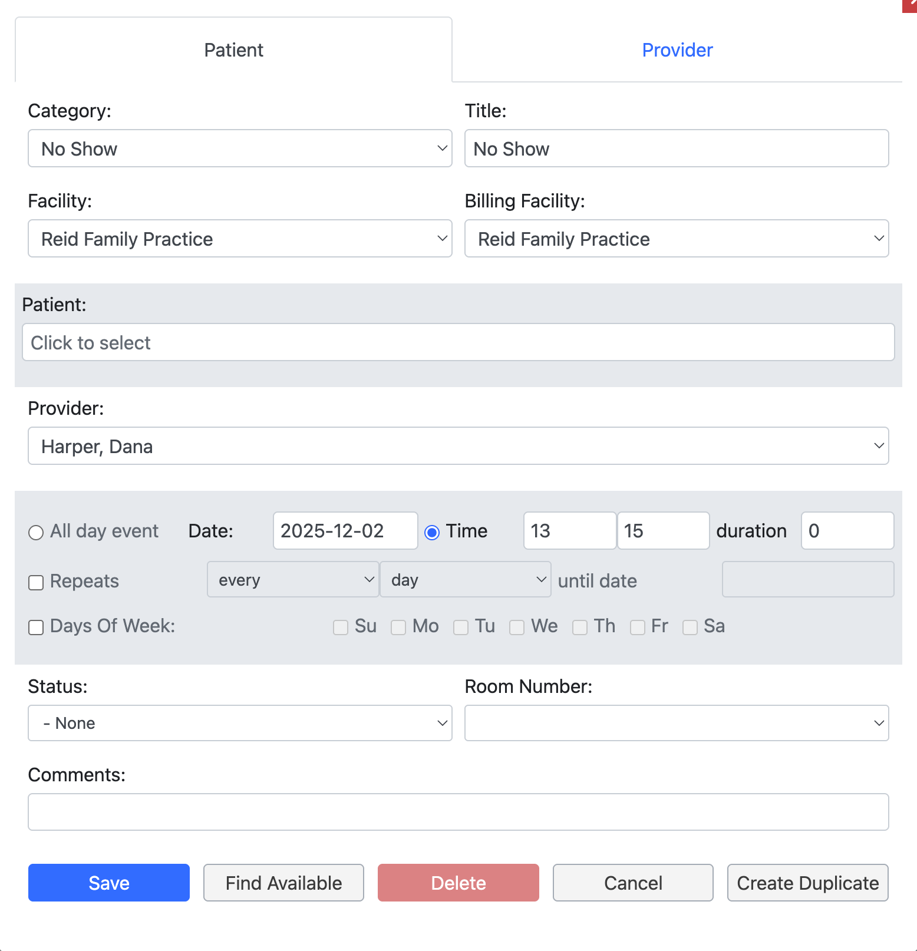
Task: Enable the Repeats checkbox
Action: click(x=36, y=583)
